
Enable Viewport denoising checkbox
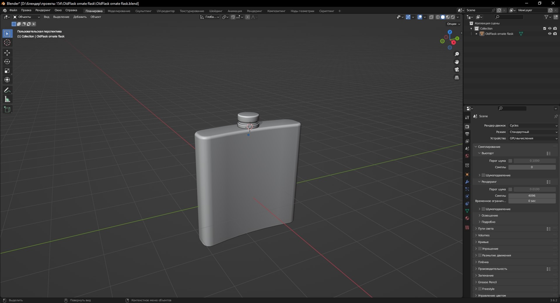point(483,175)
